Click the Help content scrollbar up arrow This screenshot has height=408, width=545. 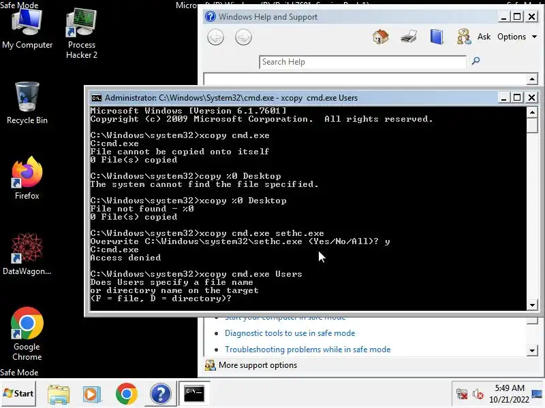(532, 79)
